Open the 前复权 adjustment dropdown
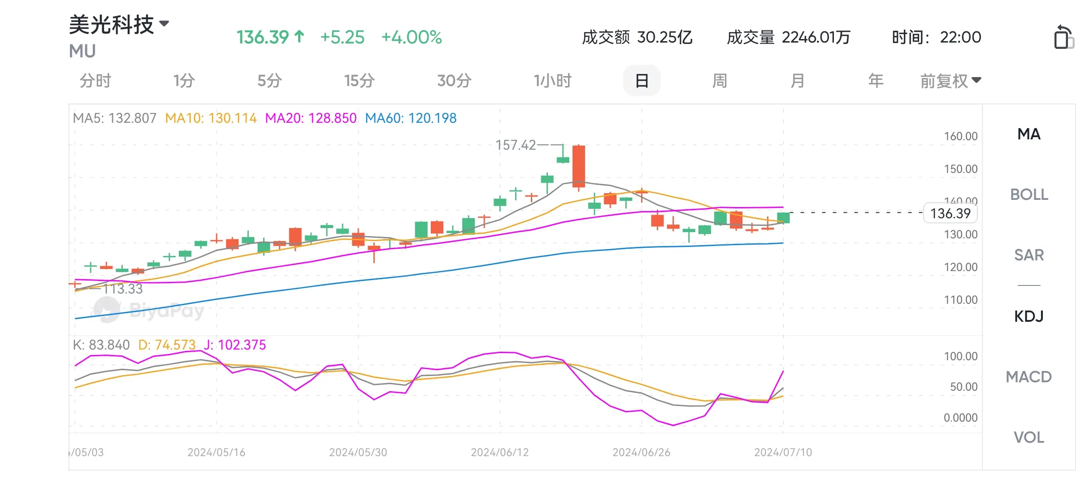 [x=950, y=81]
